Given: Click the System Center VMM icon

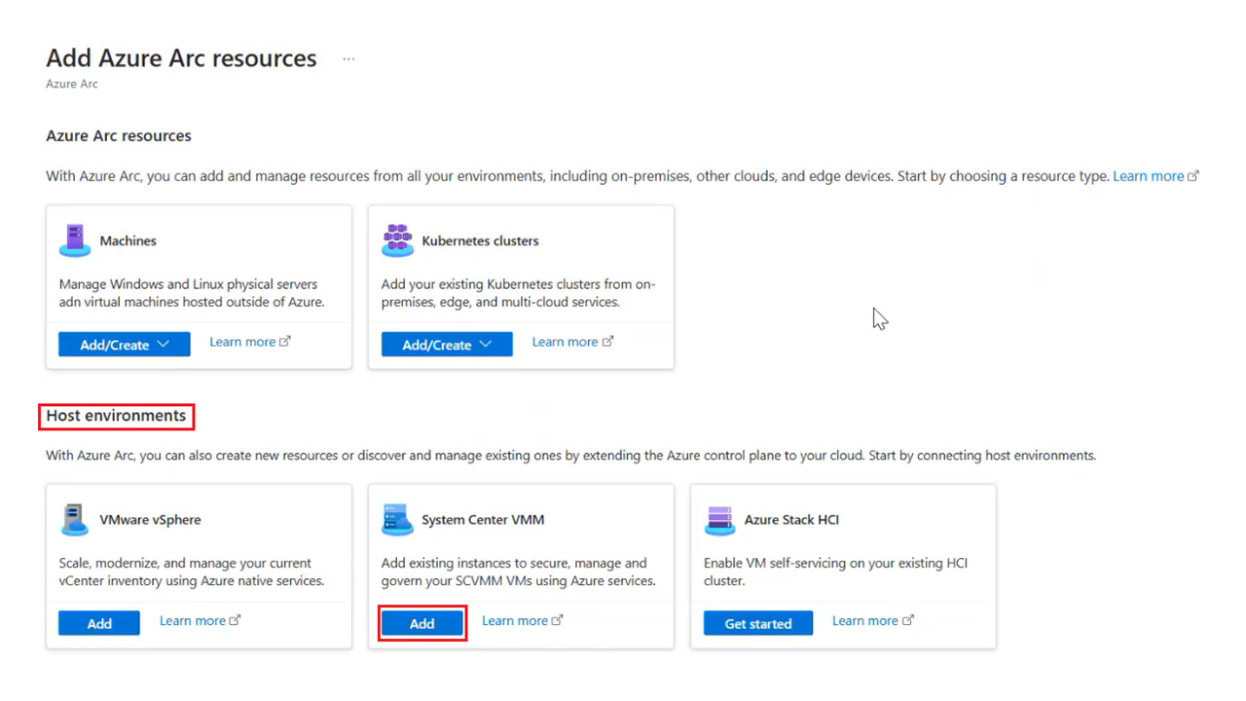Looking at the screenshot, I should (397, 520).
